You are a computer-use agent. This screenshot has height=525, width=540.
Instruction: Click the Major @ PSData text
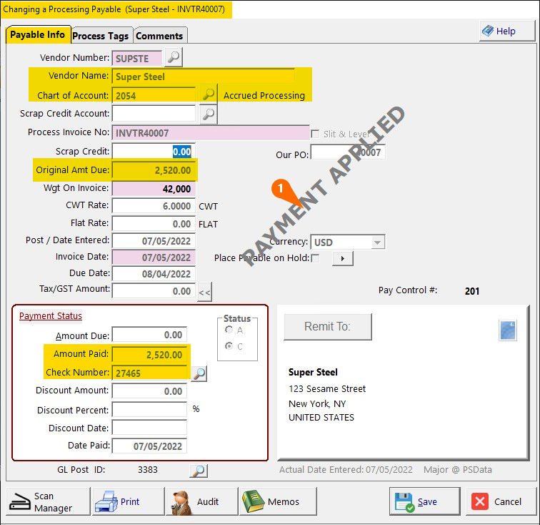pos(458,469)
